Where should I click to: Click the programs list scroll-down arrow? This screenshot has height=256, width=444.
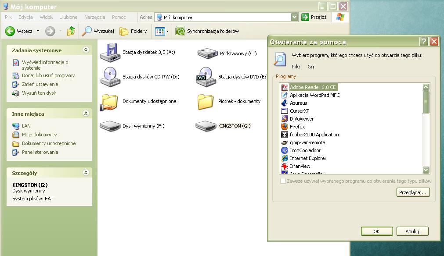tap(426, 170)
